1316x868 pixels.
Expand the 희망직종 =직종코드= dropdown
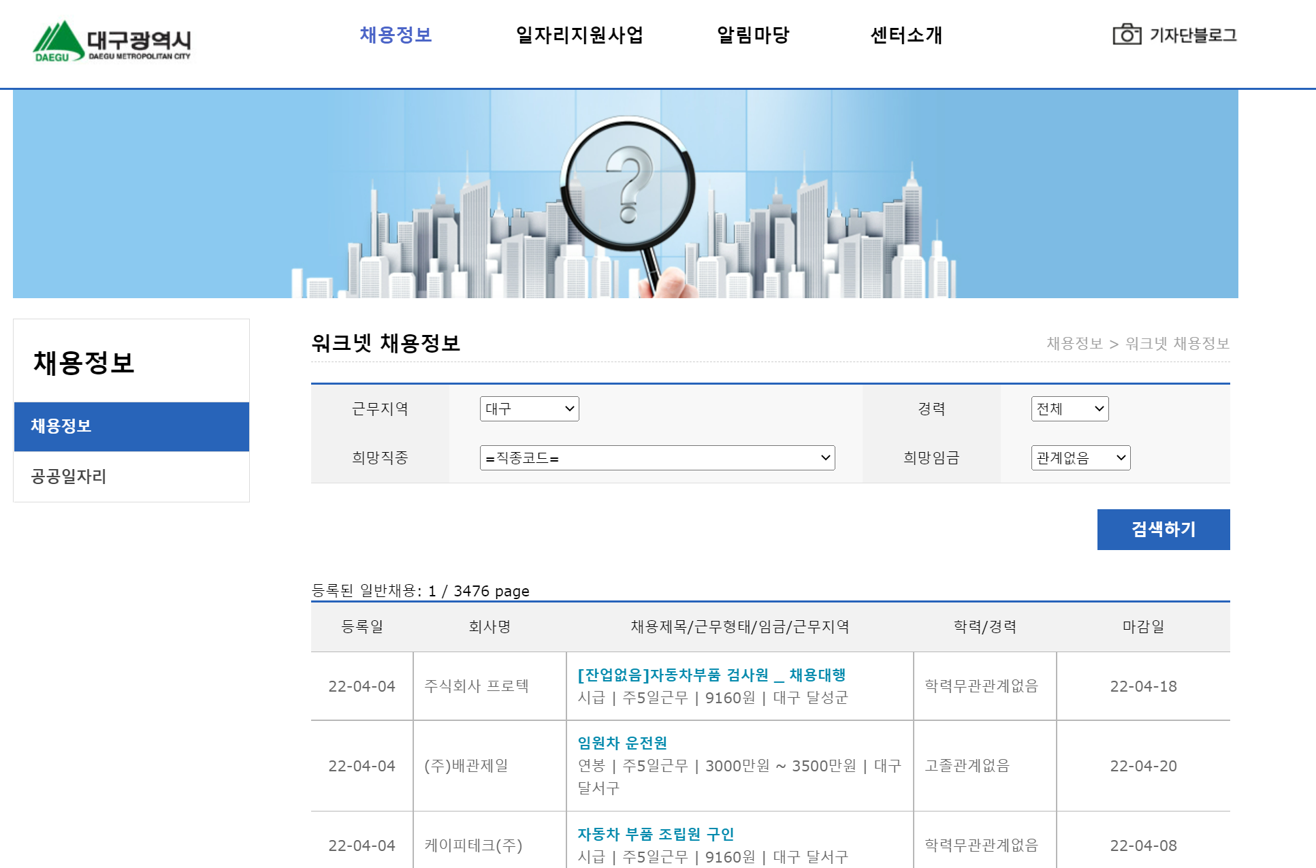pos(656,458)
